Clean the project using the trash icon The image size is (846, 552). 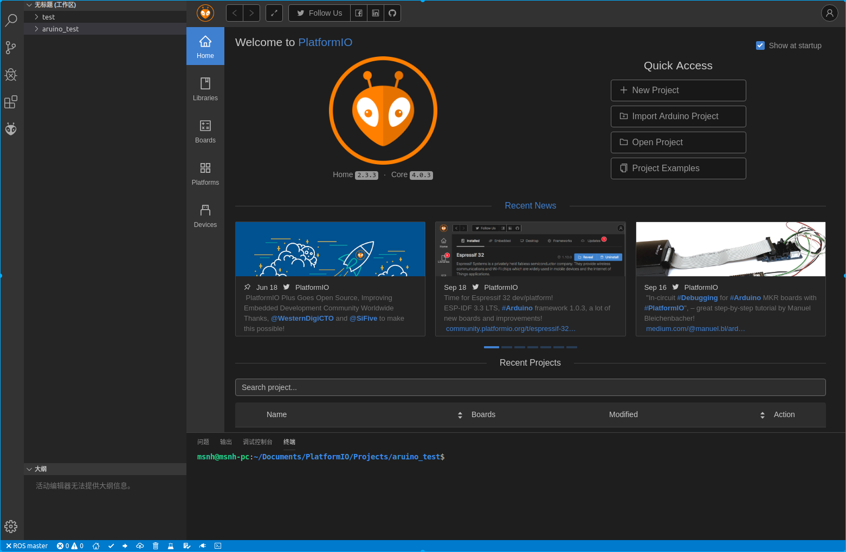156,545
